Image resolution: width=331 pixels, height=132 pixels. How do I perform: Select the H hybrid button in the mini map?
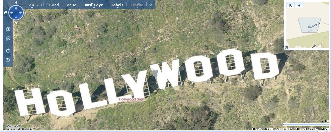pyautogui.click(x=299, y=5)
